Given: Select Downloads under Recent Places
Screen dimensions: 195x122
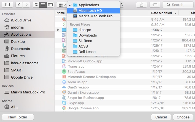Looking at the screenshot, I should [x=88, y=35].
